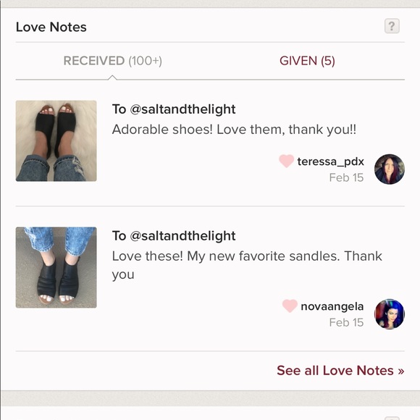
Task: Open See all Love Notes link
Action: coord(340,371)
